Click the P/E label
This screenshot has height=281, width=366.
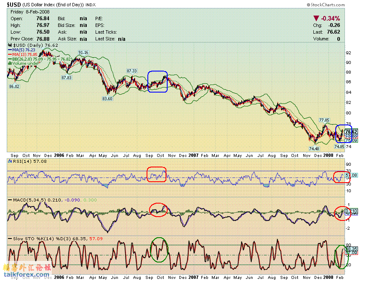coord(99,19)
